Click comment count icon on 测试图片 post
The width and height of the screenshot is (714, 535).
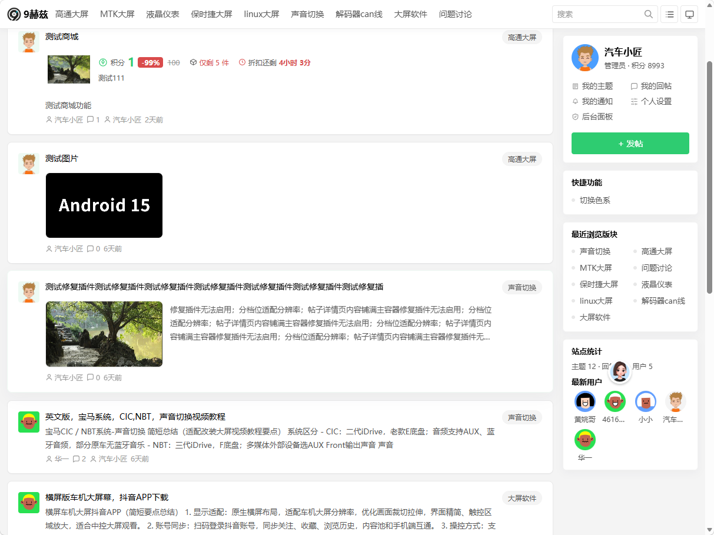coord(90,249)
